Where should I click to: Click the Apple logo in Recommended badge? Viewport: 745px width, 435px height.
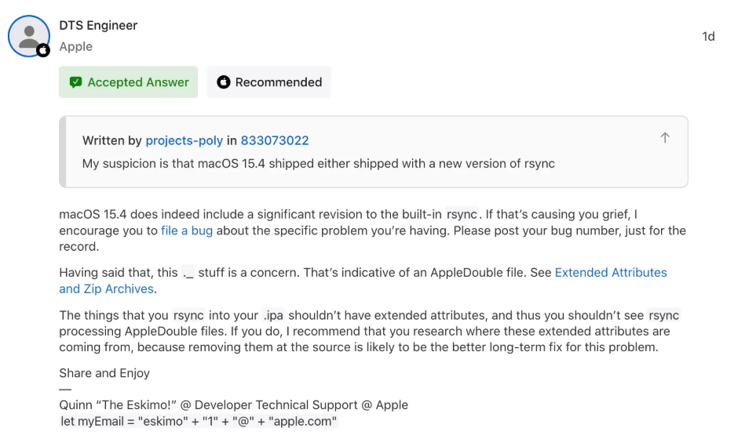point(223,82)
